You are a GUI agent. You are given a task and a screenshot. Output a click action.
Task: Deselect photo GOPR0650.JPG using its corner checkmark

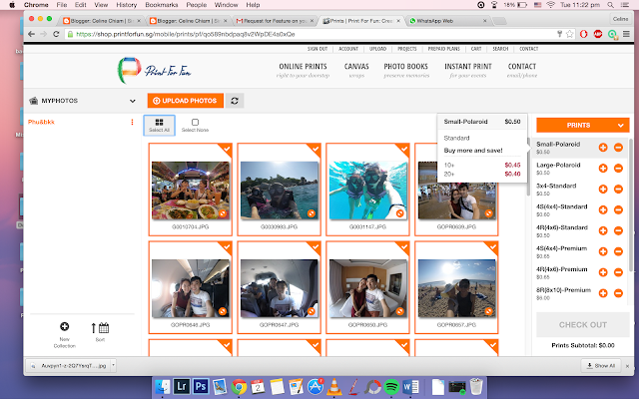tap(403, 247)
